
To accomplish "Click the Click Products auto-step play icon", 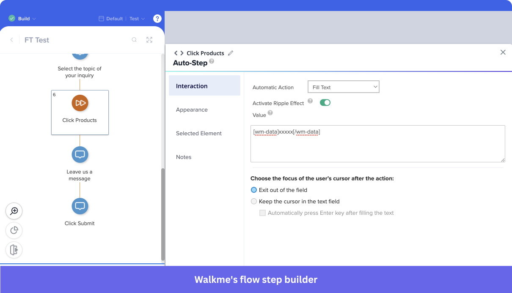I will click(x=80, y=102).
